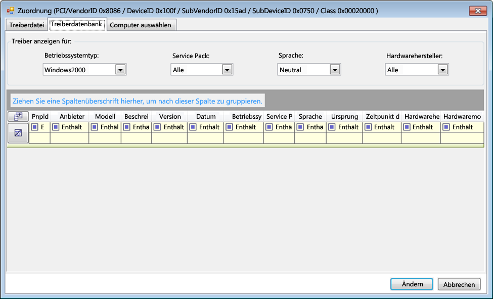Open the Service Pack dropdown
This screenshot has height=299, width=493.
(x=227, y=70)
